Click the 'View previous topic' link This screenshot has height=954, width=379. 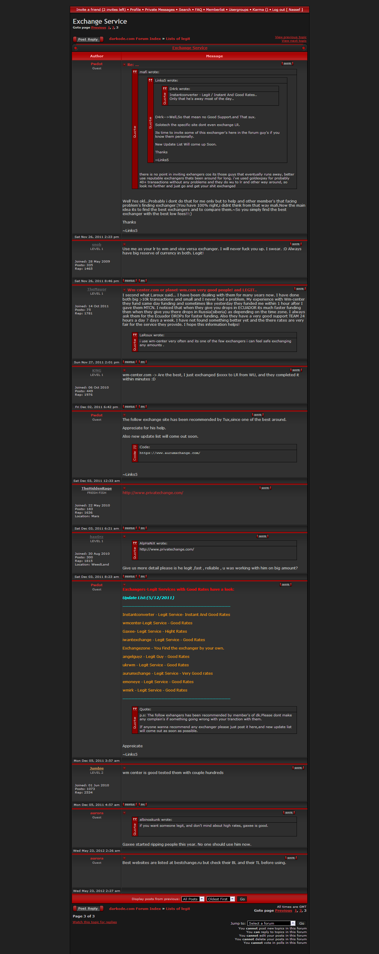coord(291,37)
